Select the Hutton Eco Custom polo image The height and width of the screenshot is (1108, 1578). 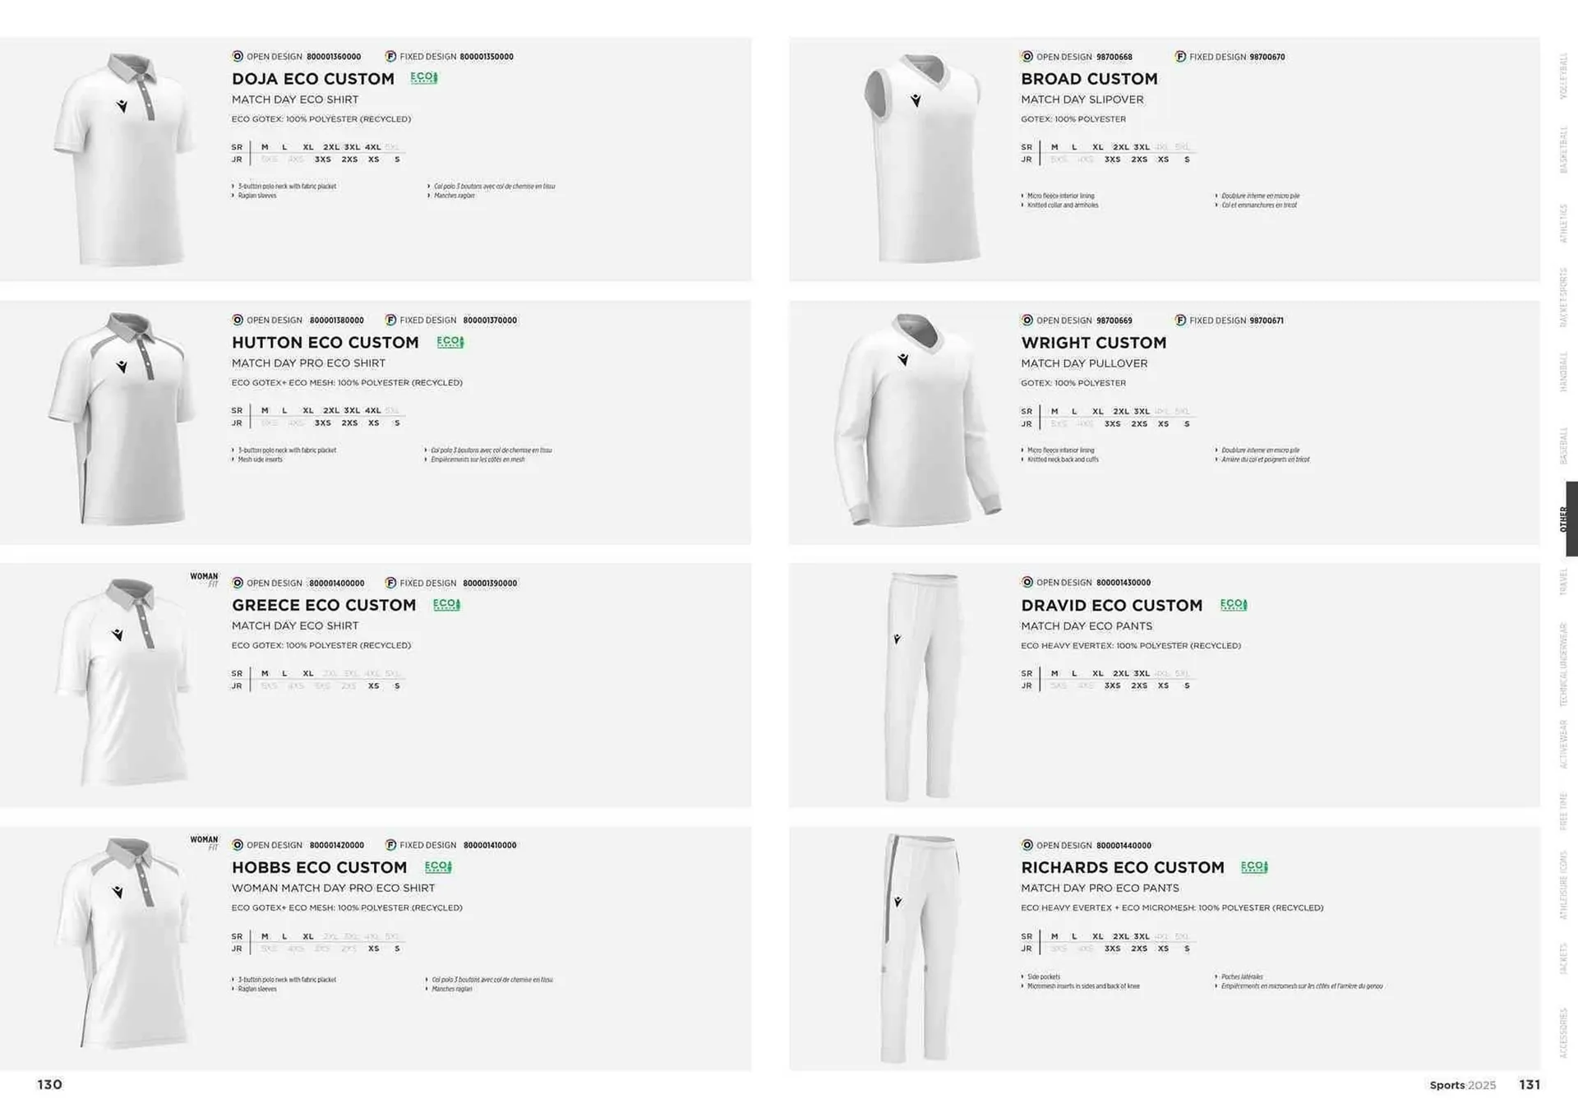coord(121,418)
